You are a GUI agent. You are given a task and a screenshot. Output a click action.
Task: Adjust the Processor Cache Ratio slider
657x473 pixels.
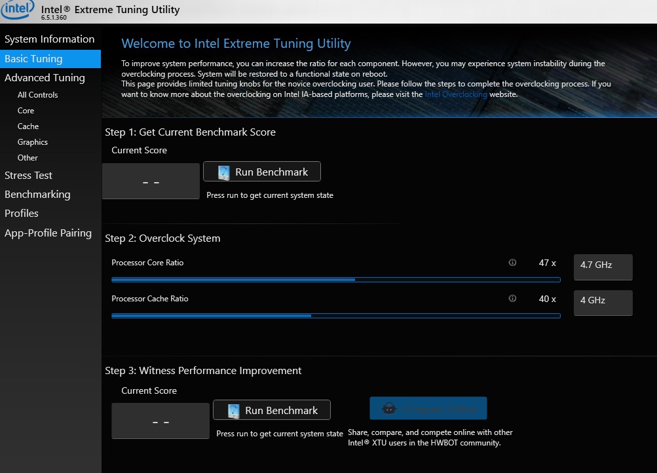[335, 316]
